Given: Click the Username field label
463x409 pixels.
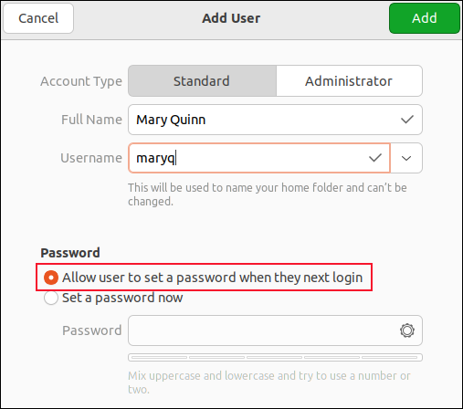Looking at the screenshot, I should pyautogui.click(x=91, y=158).
